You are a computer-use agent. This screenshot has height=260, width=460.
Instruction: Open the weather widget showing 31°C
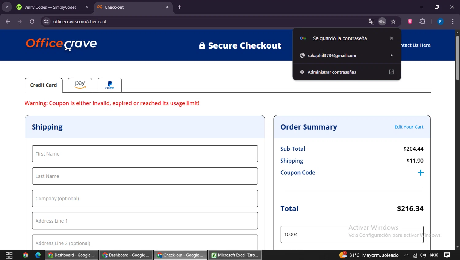pyautogui.click(x=369, y=255)
